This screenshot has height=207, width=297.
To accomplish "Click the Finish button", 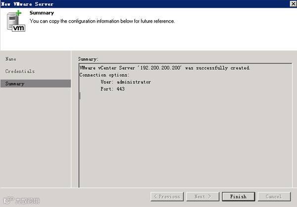I will 239,197.
